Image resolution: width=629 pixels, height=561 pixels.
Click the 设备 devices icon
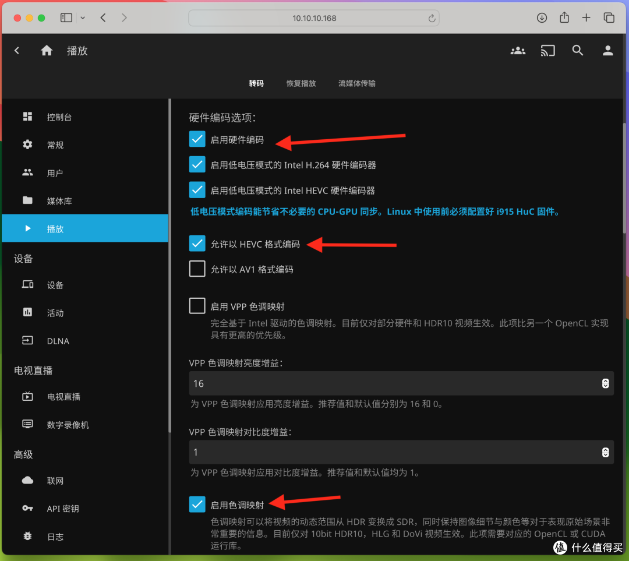pos(27,284)
